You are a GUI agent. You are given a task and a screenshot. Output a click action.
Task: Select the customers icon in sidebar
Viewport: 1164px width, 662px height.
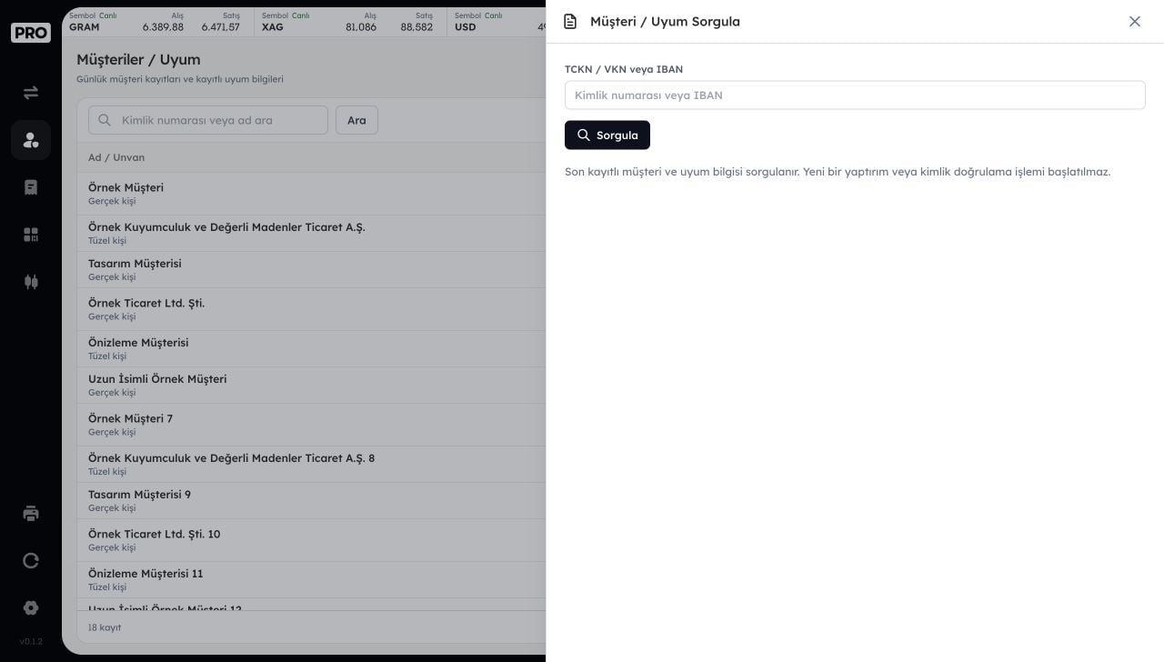31,140
